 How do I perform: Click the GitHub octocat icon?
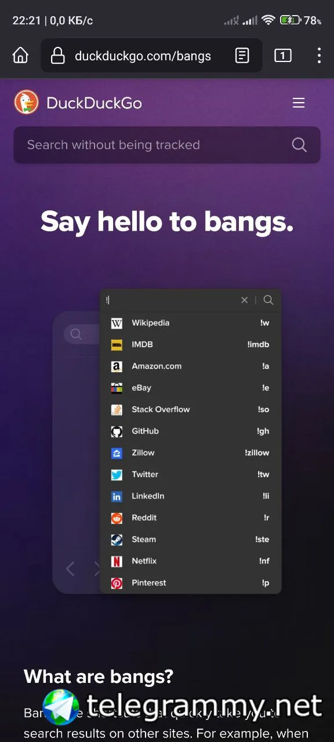tap(117, 431)
